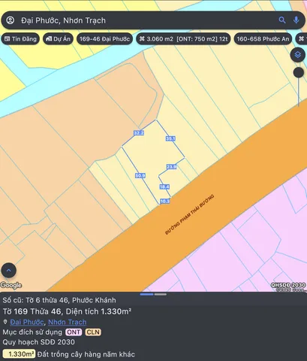Open the Nhơn Trạch link
Screen dimensions: 307x361
click(x=68, y=322)
